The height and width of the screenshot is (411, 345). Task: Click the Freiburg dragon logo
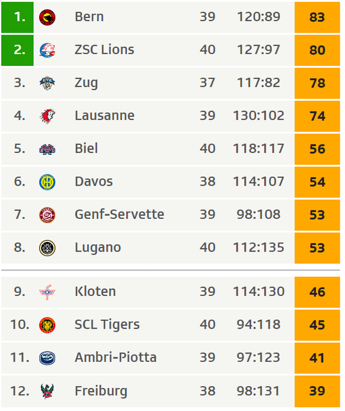(x=47, y=391)
